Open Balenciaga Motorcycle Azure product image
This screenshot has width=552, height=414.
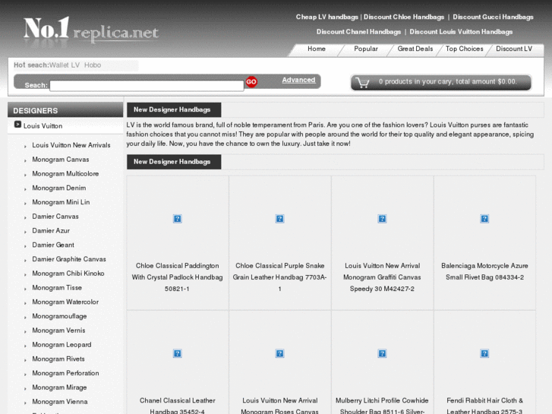484,219
